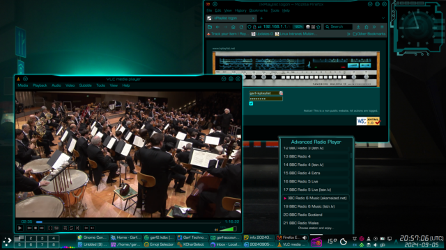Go to Firefox home page icon
Image resolution: width=446 pixels, height=250 pixels.
(x=233, y=26)
